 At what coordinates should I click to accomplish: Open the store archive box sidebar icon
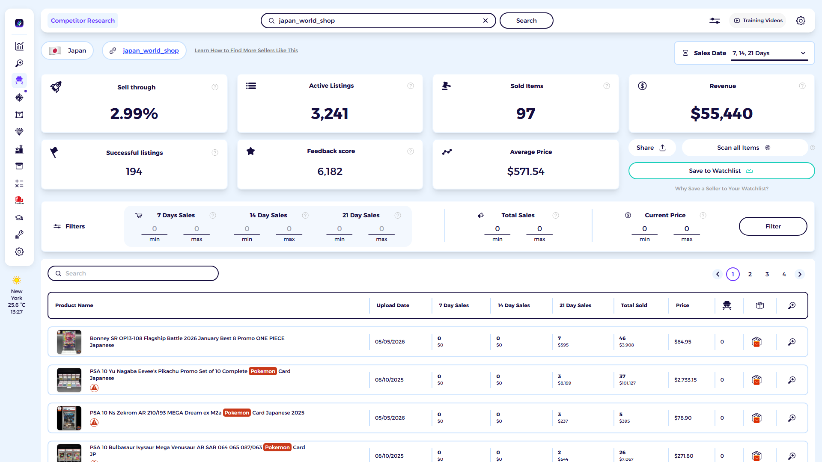click(19, 166)
